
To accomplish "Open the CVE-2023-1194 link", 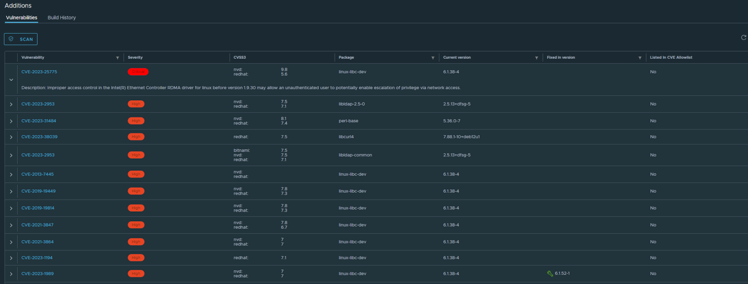I will pos(37,257).
